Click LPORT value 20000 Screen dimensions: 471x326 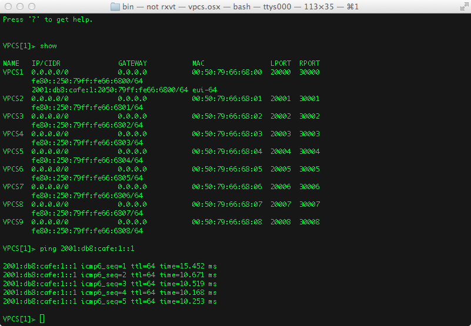(x=280, y=72)
